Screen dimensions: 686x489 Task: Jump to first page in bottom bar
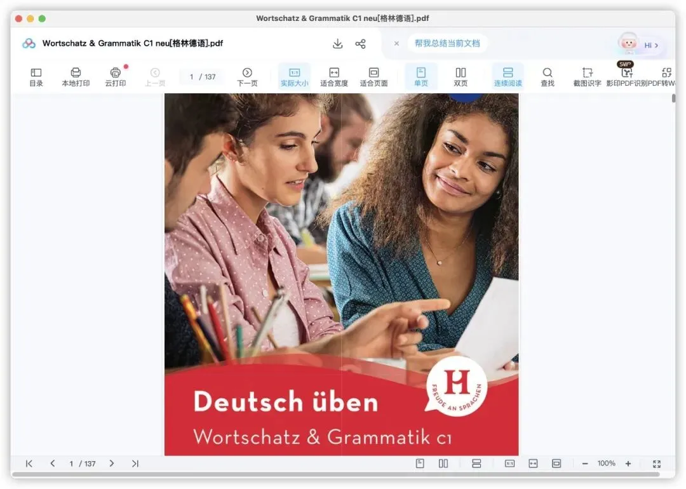click(x=29, y=464)
